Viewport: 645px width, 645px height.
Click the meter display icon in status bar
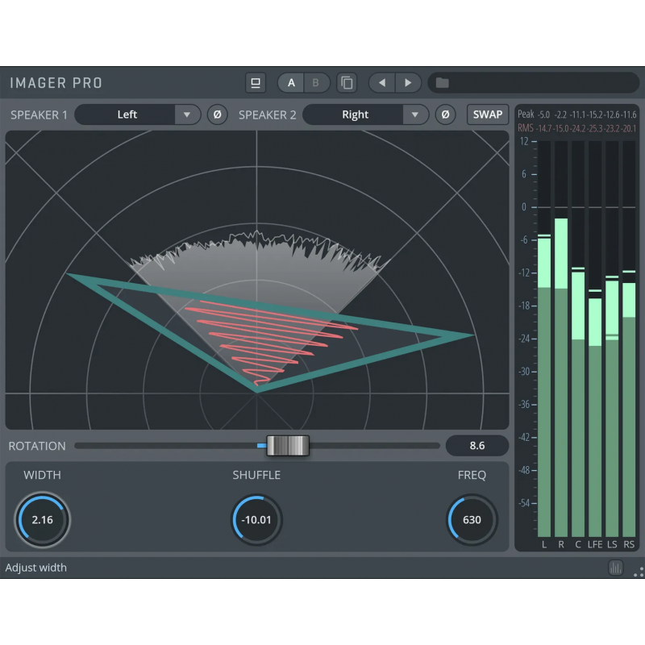tap(615, 568)
